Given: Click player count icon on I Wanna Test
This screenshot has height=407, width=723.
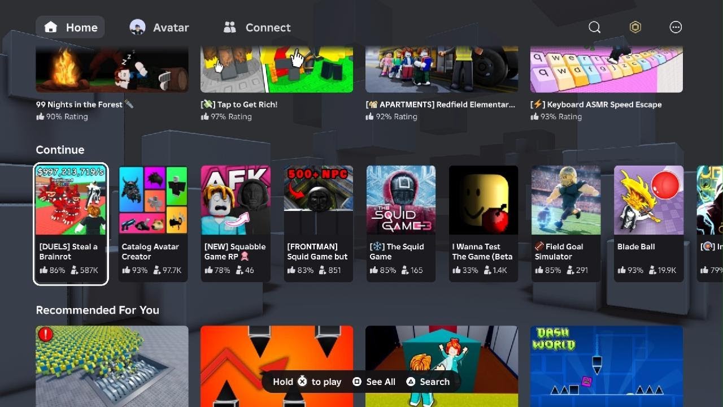Looking at the screenshot, I should 486,270.
